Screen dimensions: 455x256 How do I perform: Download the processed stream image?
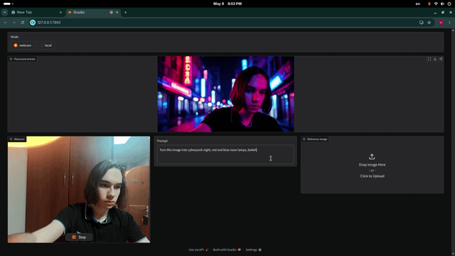[435, 59]
